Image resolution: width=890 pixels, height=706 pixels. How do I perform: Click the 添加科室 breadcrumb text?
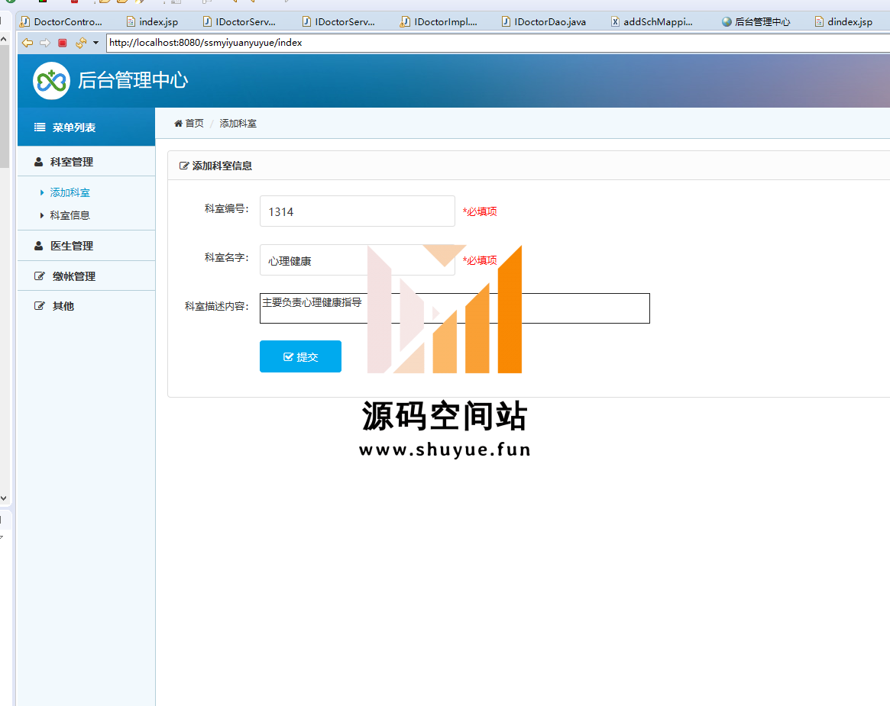coord(238,123)
